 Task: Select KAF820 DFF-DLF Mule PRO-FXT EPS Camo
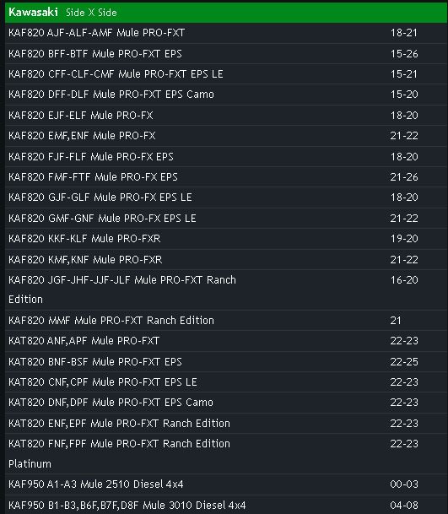click(x=226, y=95)
